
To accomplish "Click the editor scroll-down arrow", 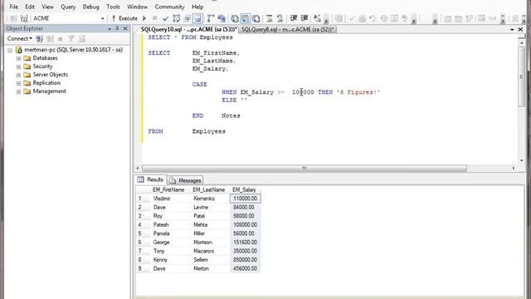I will click(x=521, y=160).
